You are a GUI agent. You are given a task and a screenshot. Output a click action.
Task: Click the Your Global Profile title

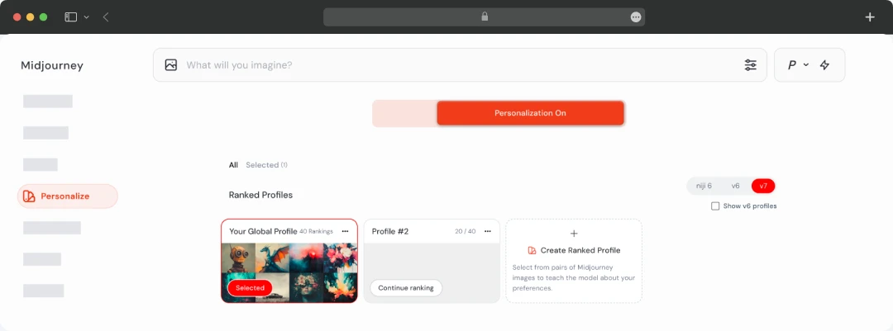tap(263, 231)
